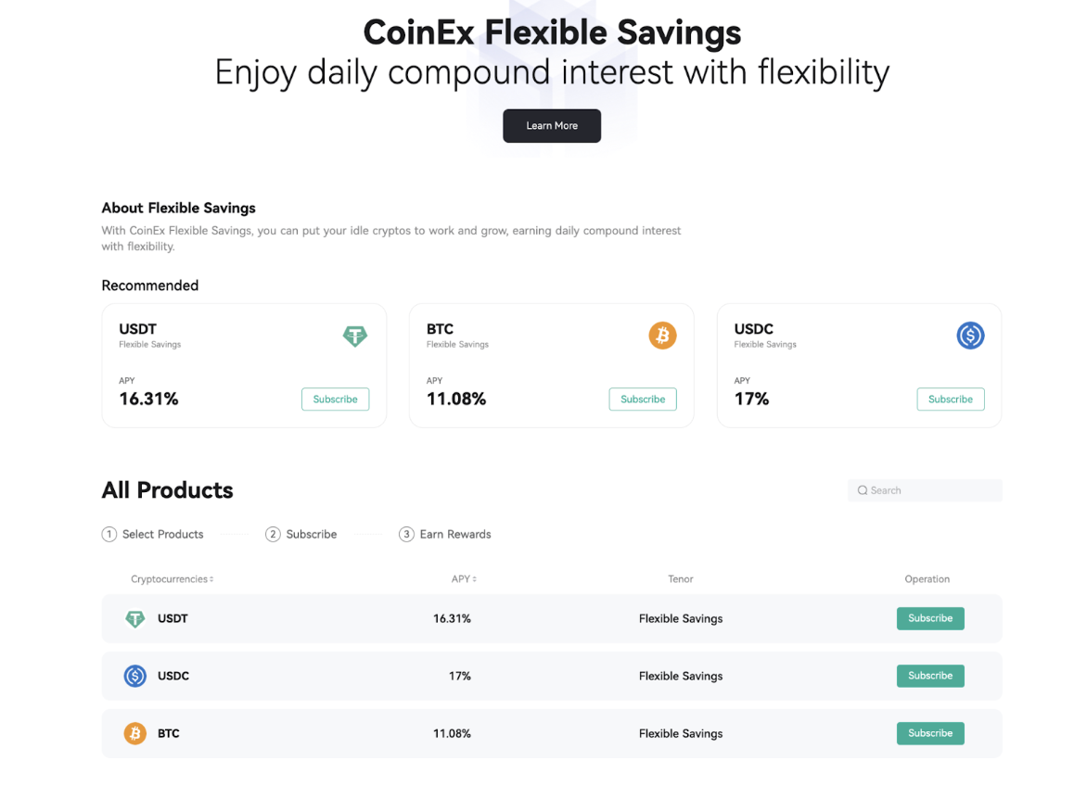
Task: Click the Bitcoin icon in Recommended BTC card
Action: click(x=662, y=336)
